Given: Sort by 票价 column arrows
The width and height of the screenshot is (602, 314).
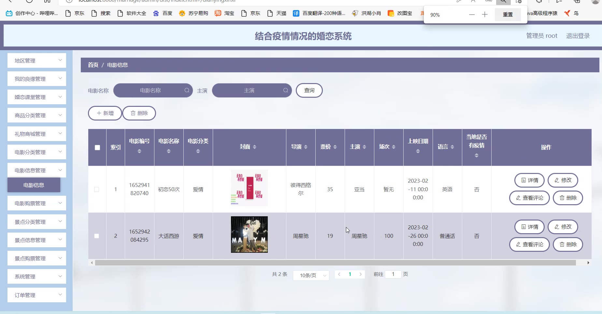Looking at the screenshot, I should coord(335,147).
